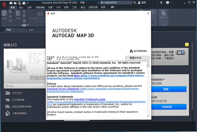Click the yellow notification badge showing 1
This screenshot has width=197, height=132.
click(x=187, y=44)
